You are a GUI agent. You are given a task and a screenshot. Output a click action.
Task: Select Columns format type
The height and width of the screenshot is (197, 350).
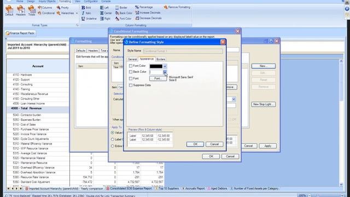45,8
